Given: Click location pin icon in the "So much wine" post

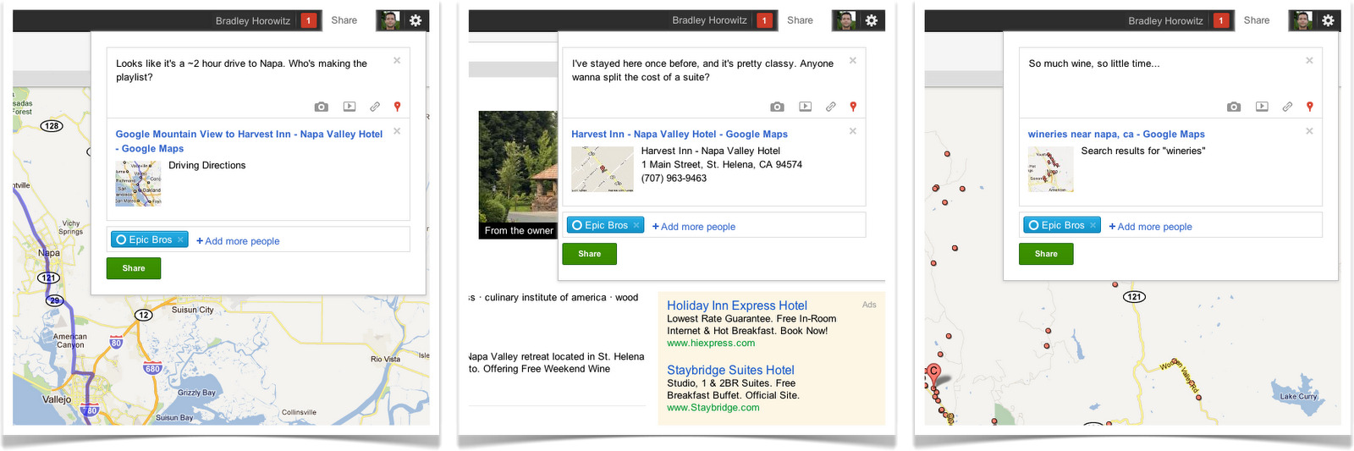Looking at the screenshot, I should [x=1309, y=107].
